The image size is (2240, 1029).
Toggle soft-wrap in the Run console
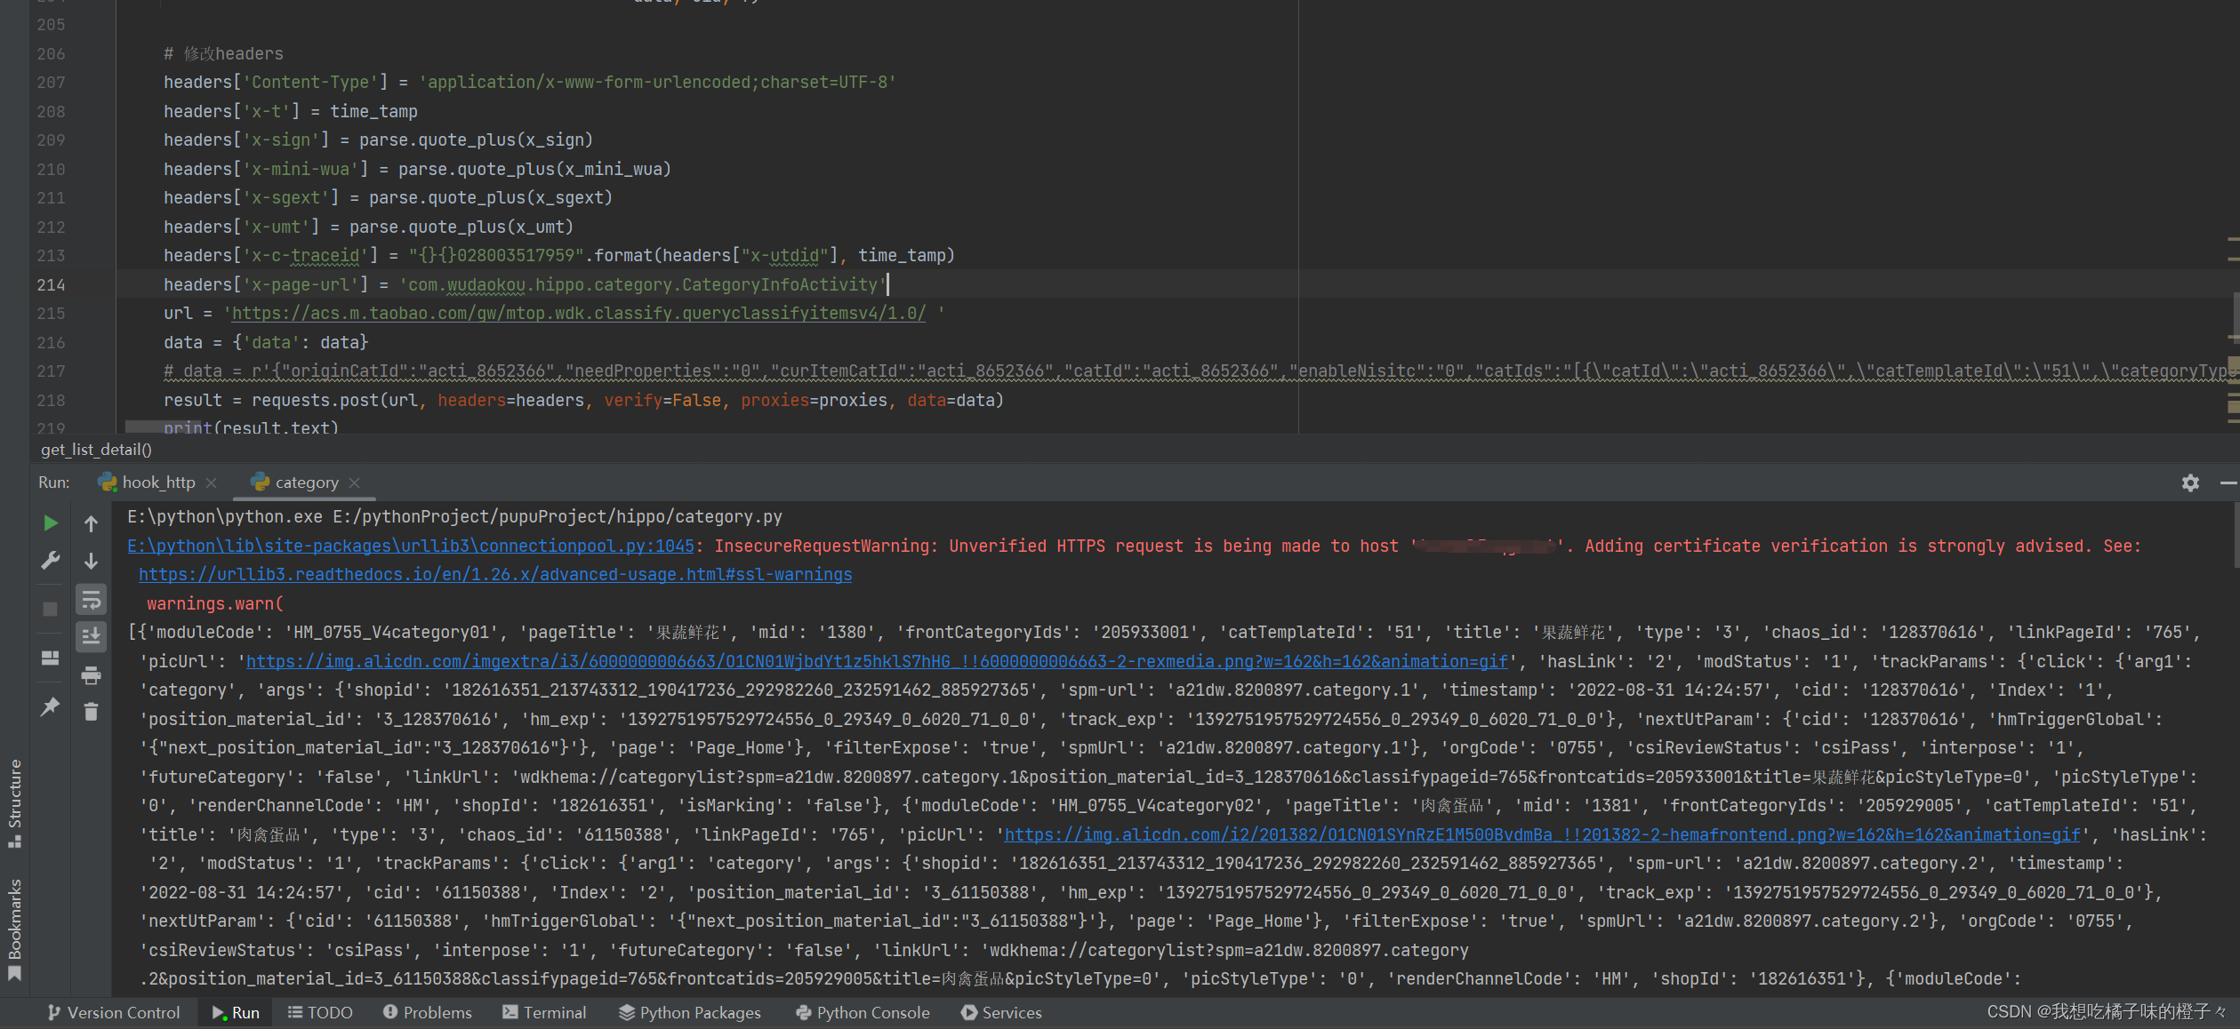[x=91, y=600]
